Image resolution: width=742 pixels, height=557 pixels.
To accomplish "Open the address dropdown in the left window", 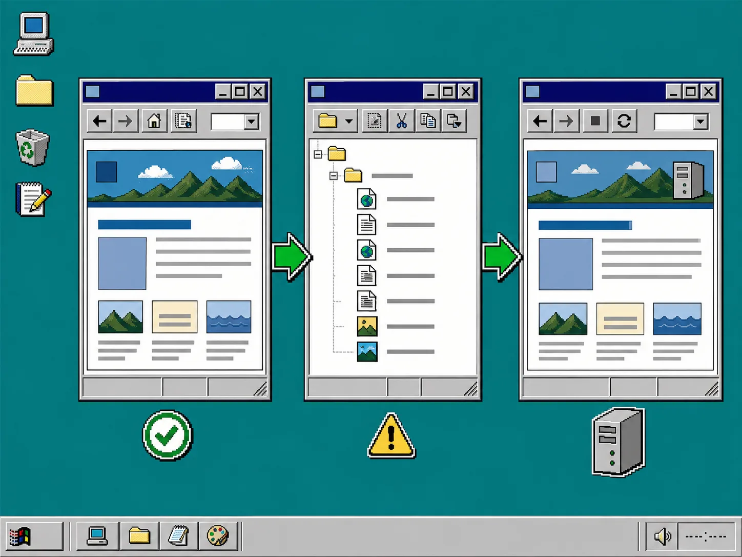I will tap(251, 122).
